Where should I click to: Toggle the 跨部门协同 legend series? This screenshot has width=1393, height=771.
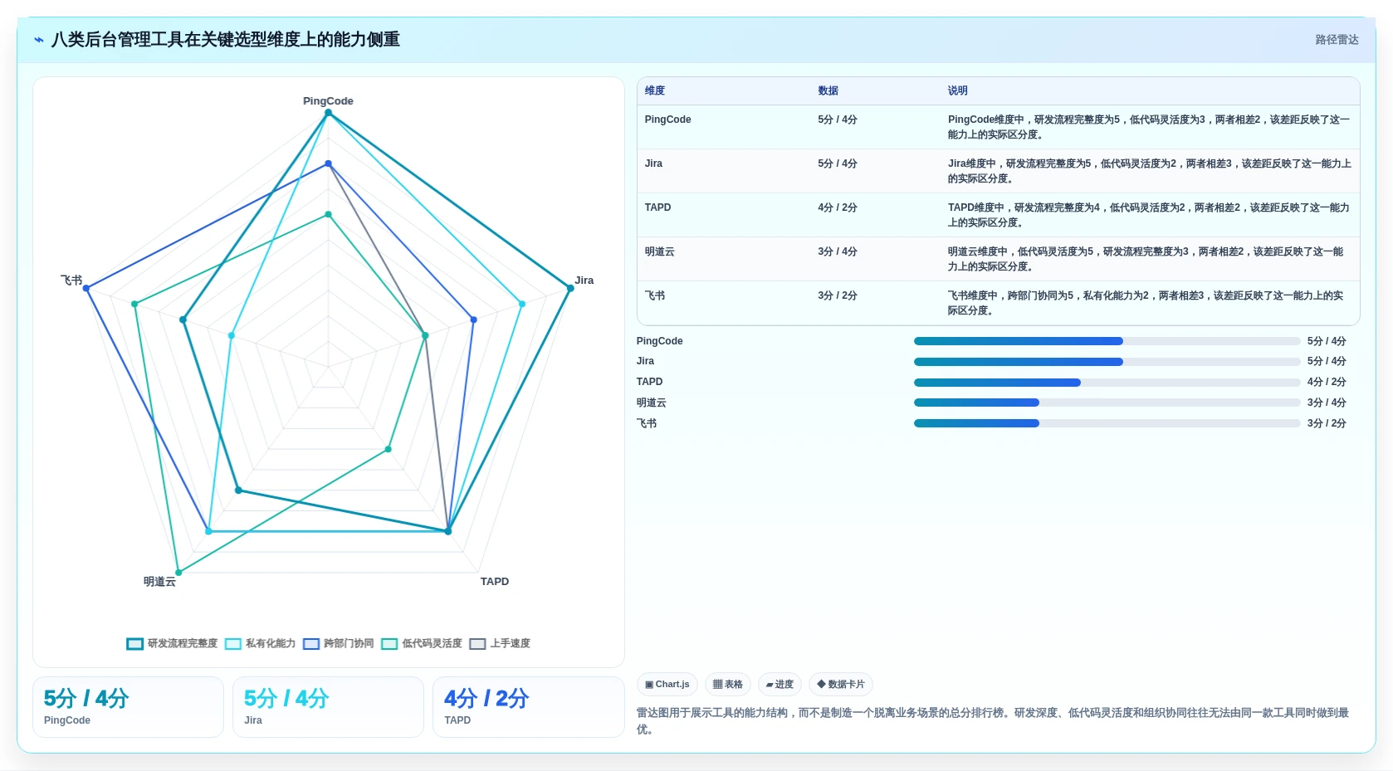(x=338, y=643)
